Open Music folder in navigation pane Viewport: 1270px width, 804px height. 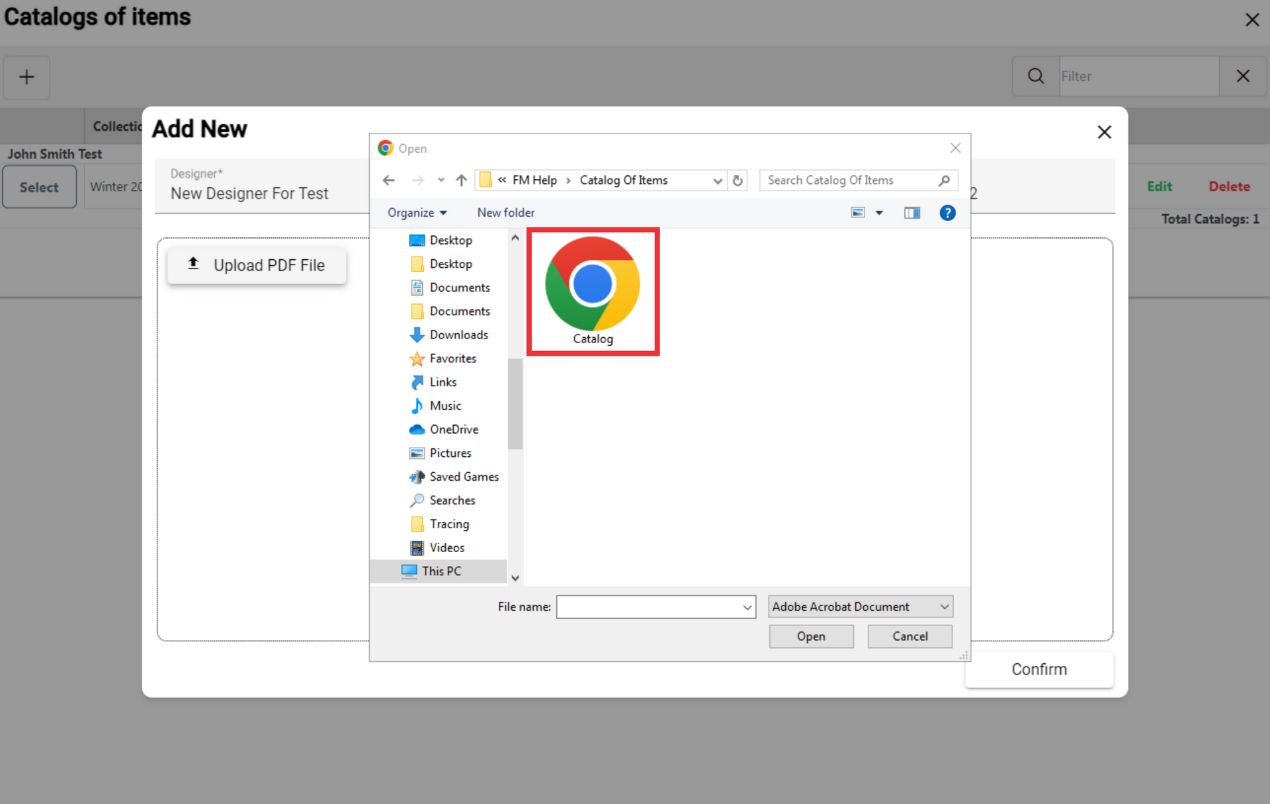(x=435, y=406)
